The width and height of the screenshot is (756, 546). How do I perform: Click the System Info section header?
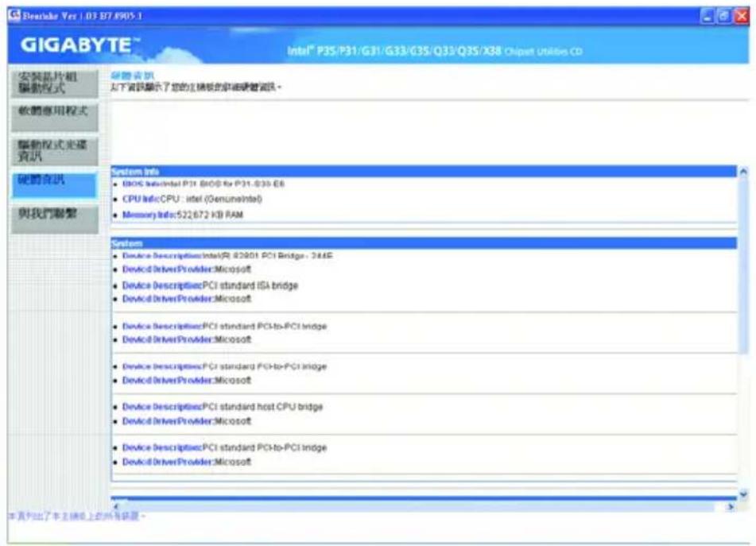click(424, 172)
